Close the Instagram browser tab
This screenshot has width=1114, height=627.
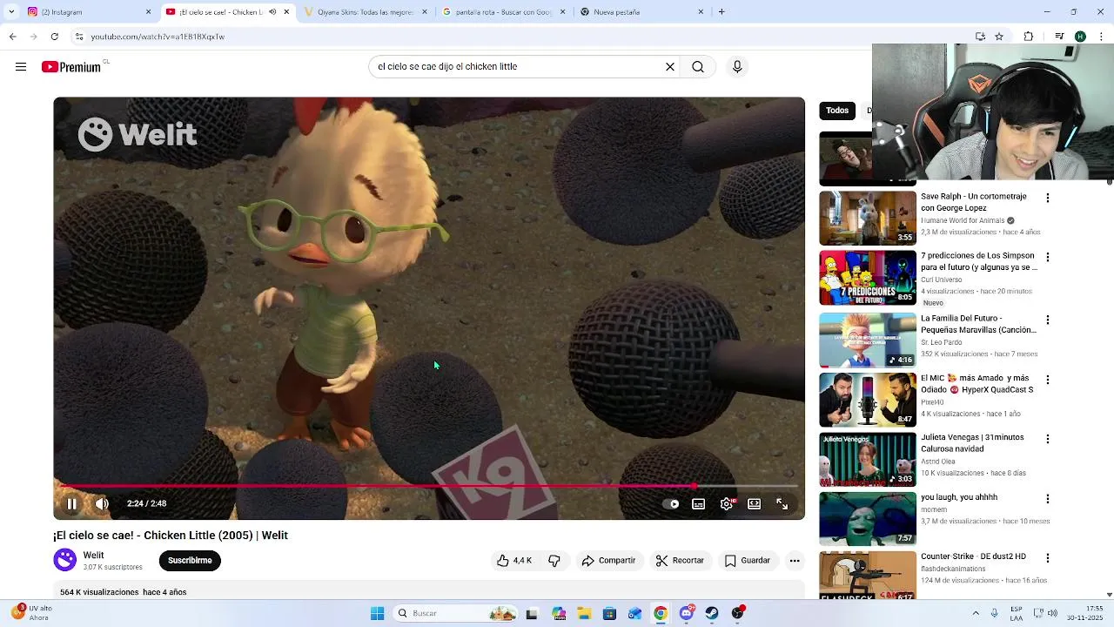pos(148,12)
